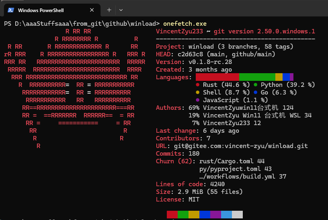This screenshot has width=328, height=220.
Task: Click the Python (39.2 %) entry
Action: (288, 85)
